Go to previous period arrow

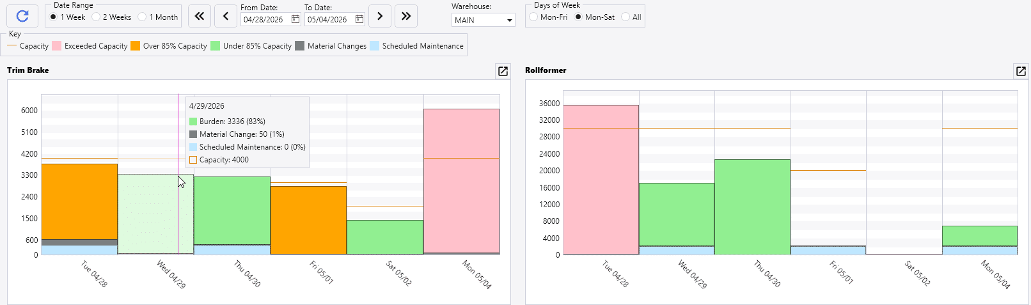226,16
